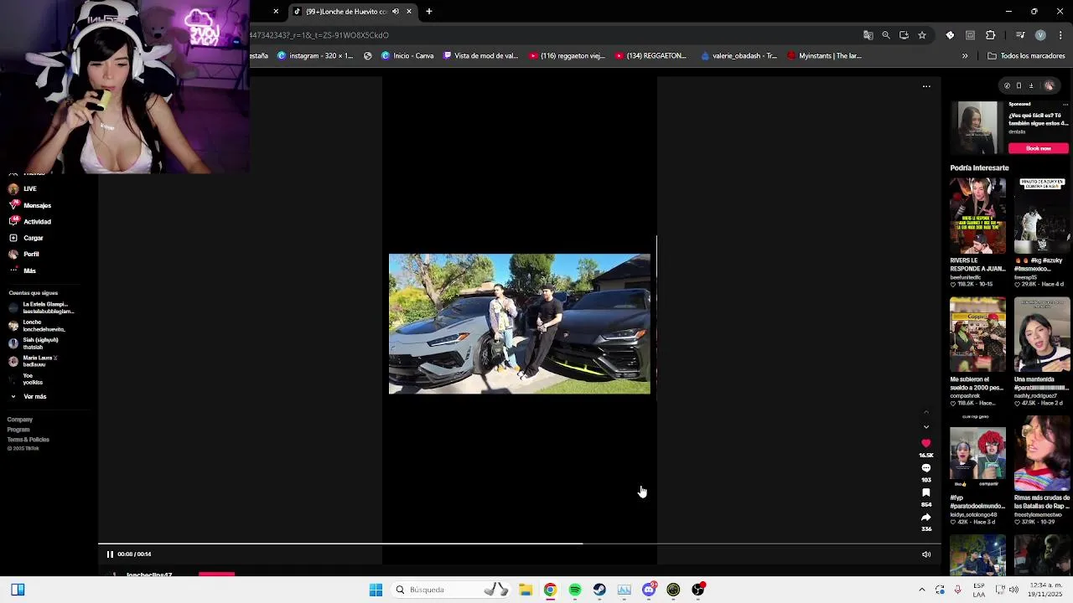Open the Windows Start menu

click(376, 590)
